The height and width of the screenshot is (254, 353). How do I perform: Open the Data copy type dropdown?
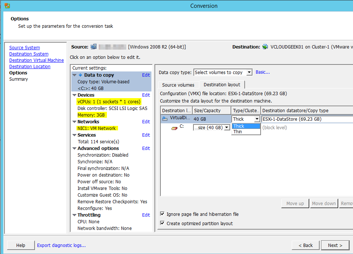pyautogui.click(x=249, y=72)
